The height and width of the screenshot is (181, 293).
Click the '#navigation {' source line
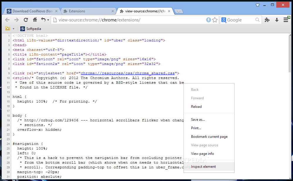pos(28,144)
